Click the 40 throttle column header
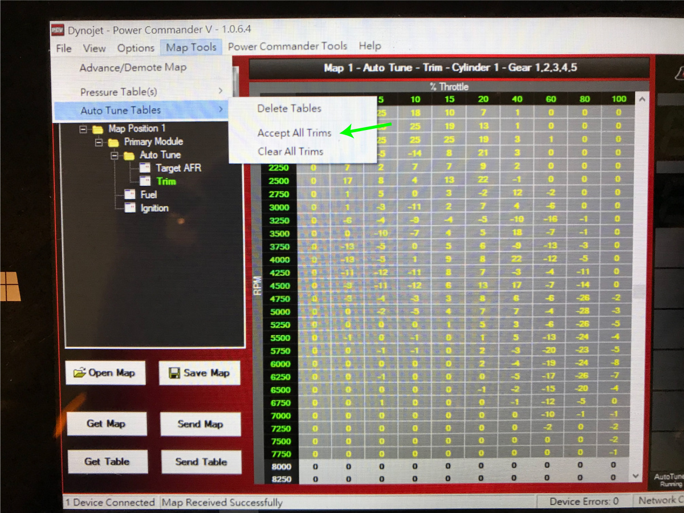 point(517,99)
